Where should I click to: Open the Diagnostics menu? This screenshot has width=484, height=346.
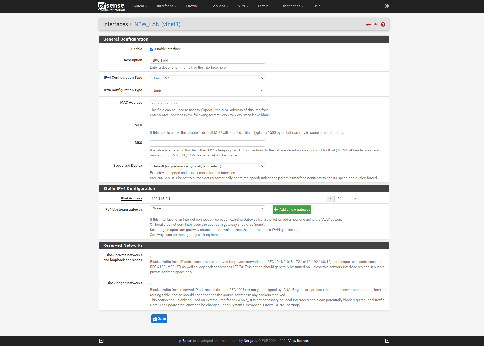[292, 6]
